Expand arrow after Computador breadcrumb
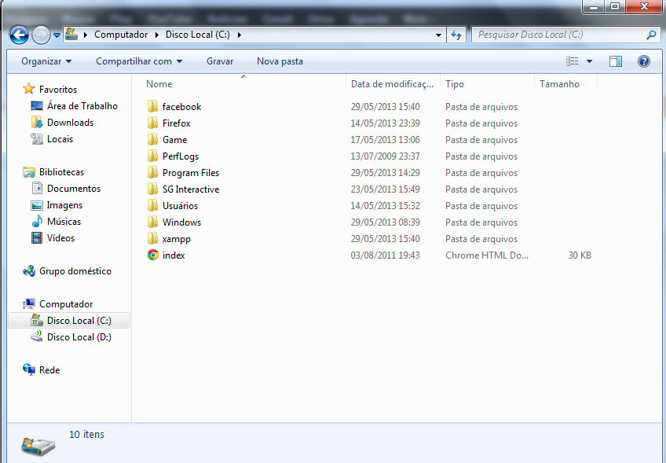 pyautogui.click(x=157, y=35)
